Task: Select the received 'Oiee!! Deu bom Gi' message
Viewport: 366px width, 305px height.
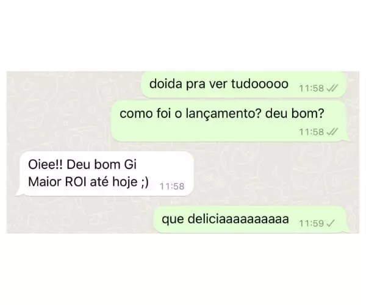Action: [104, 174]
